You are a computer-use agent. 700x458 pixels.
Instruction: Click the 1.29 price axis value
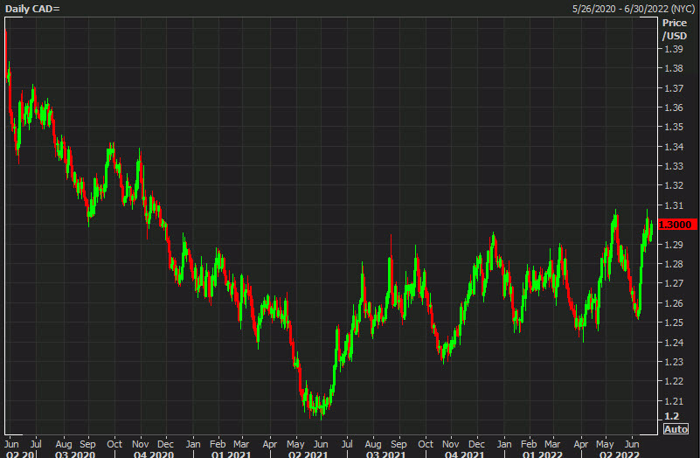(673, 245)
